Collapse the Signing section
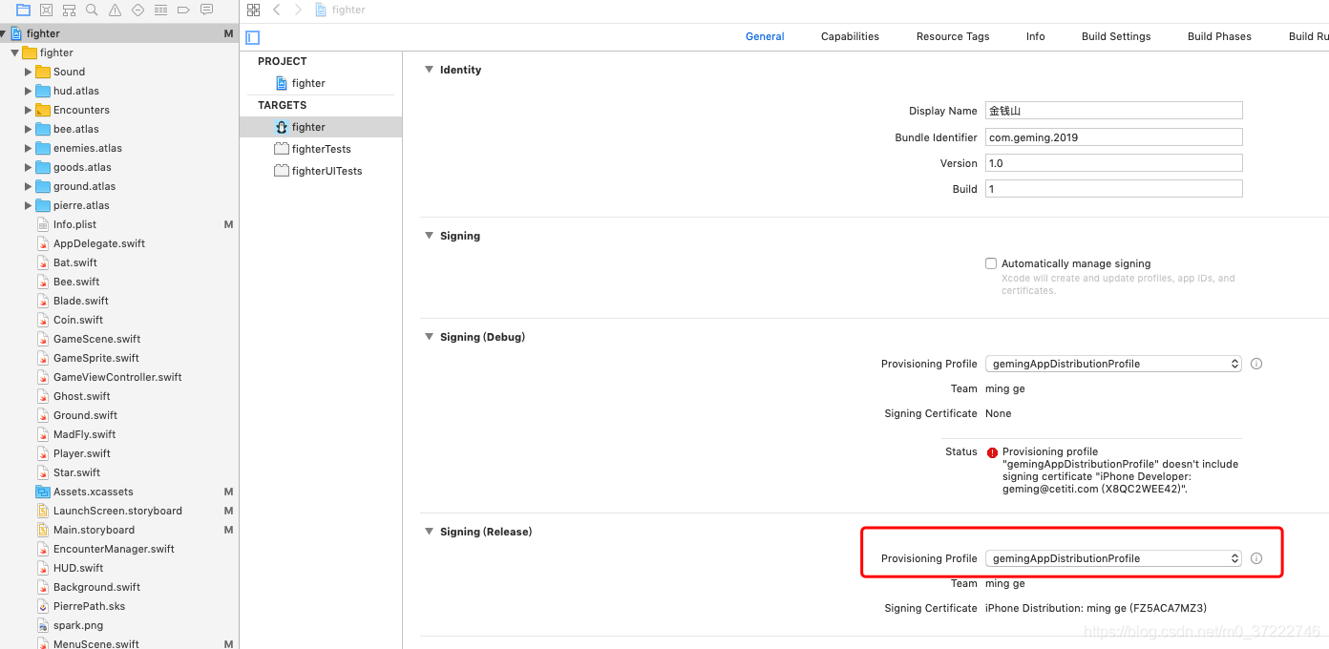This screenshot has height=649, width=1329. point(429,236)
